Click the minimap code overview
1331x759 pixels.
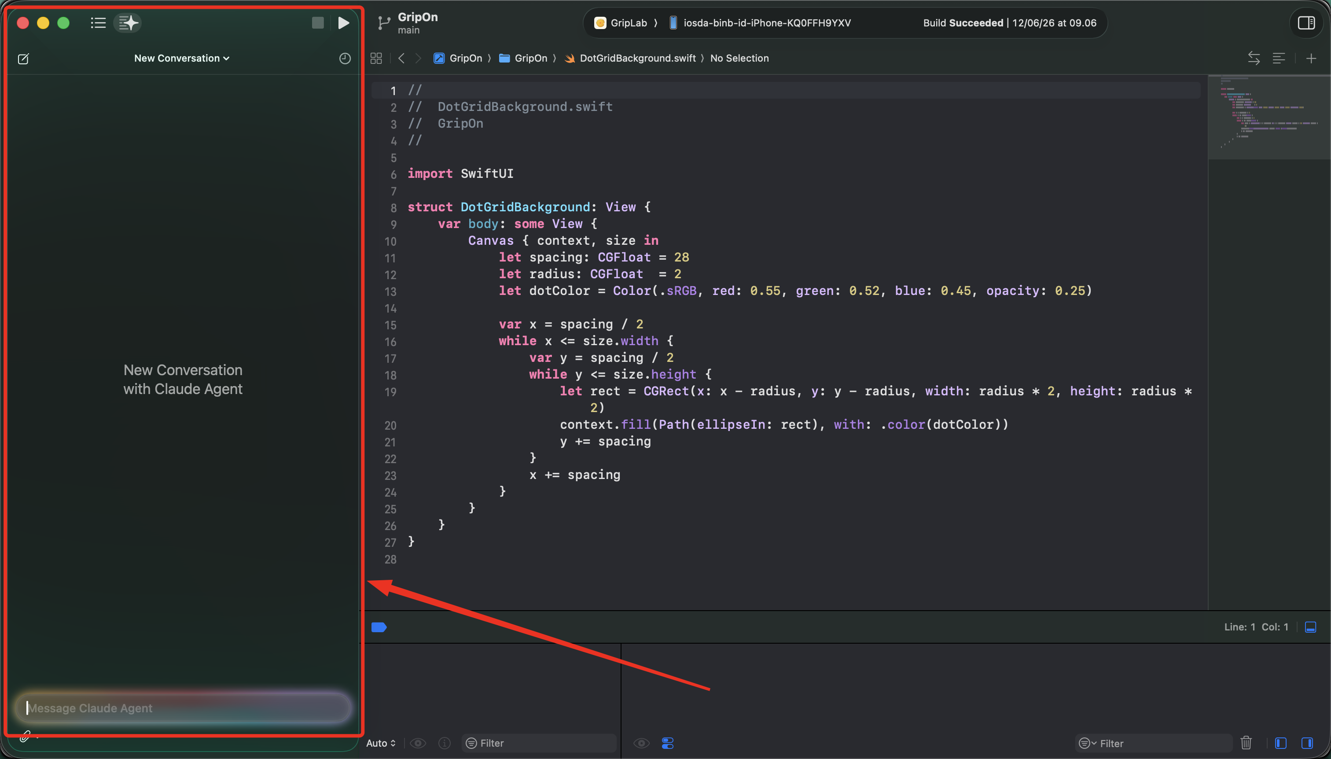[1269, 117]
